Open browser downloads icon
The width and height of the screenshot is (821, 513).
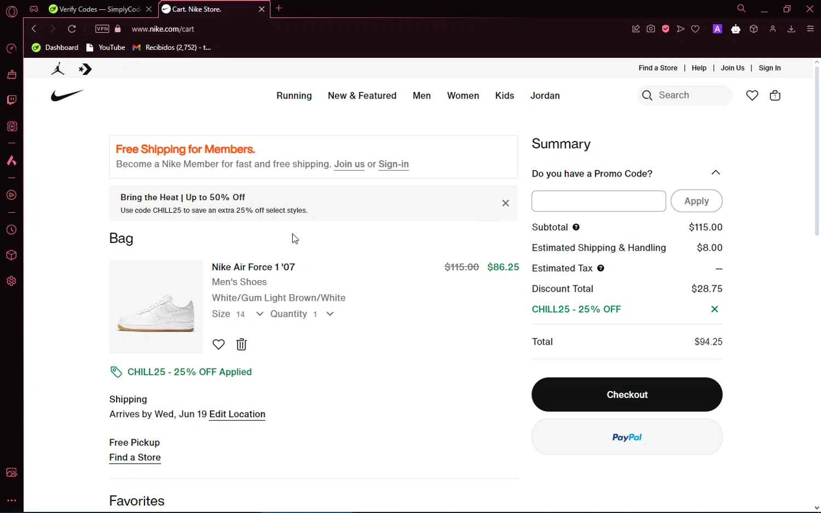[x=791, y=29]
